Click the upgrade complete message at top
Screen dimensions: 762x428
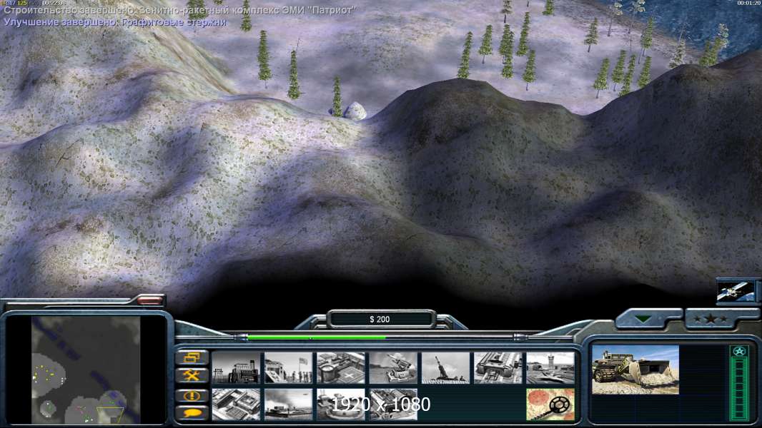(x=115, y=22)
